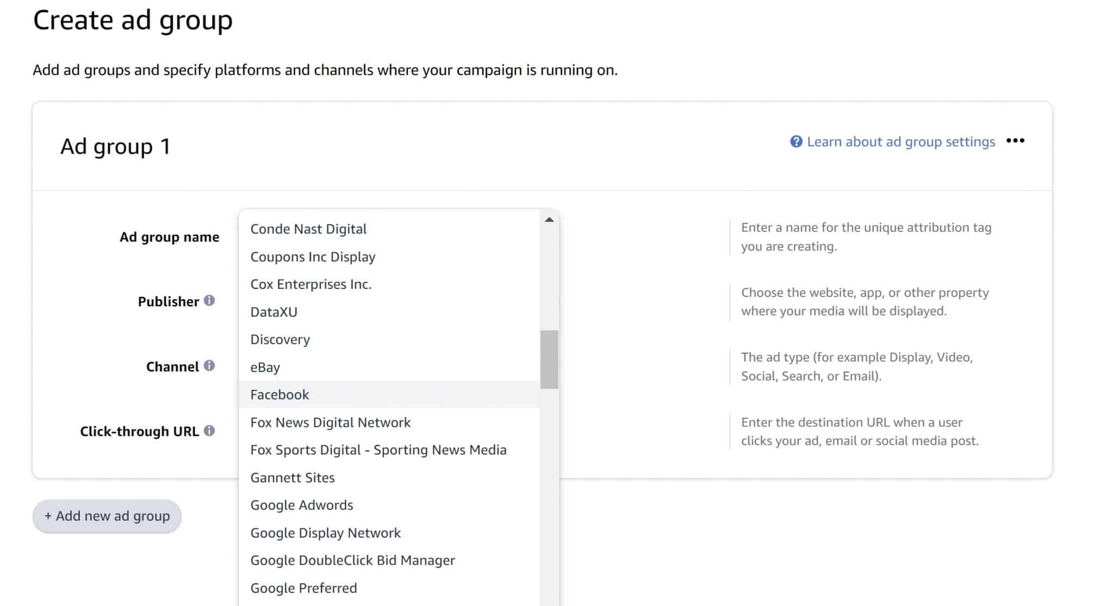Click the Channel info icon
Screen dimensions: 1112x606
(209, 365)
